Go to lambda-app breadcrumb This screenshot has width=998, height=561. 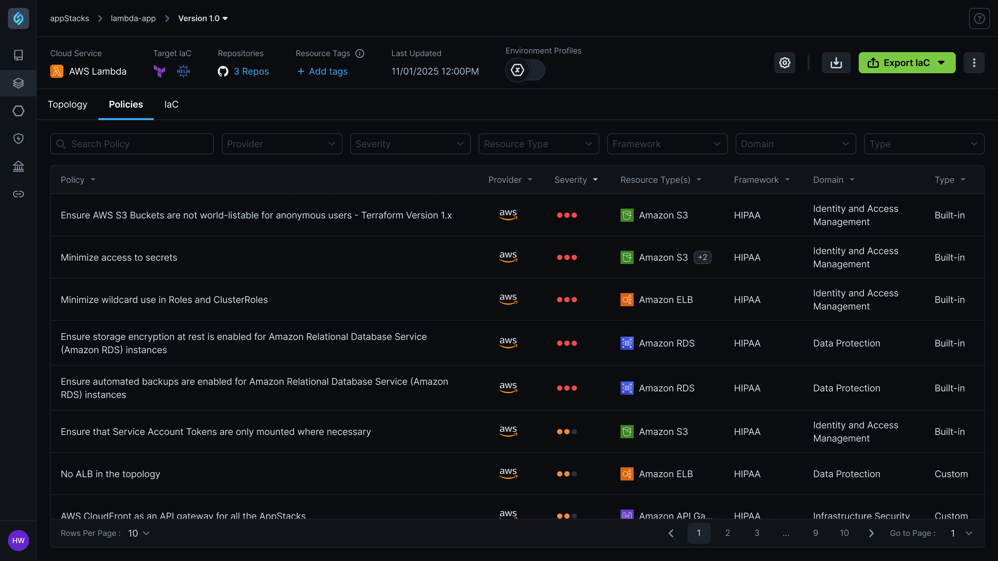point(133,18)
